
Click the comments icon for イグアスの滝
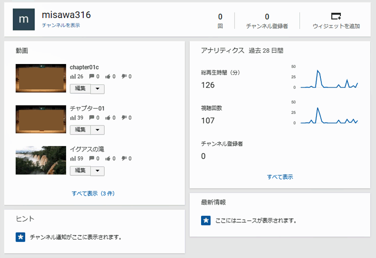tap(92, 158)
